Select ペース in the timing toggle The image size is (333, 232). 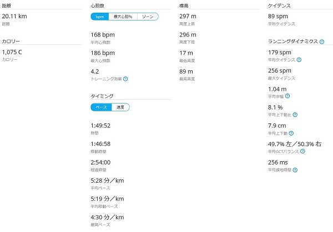click(101, 107)
